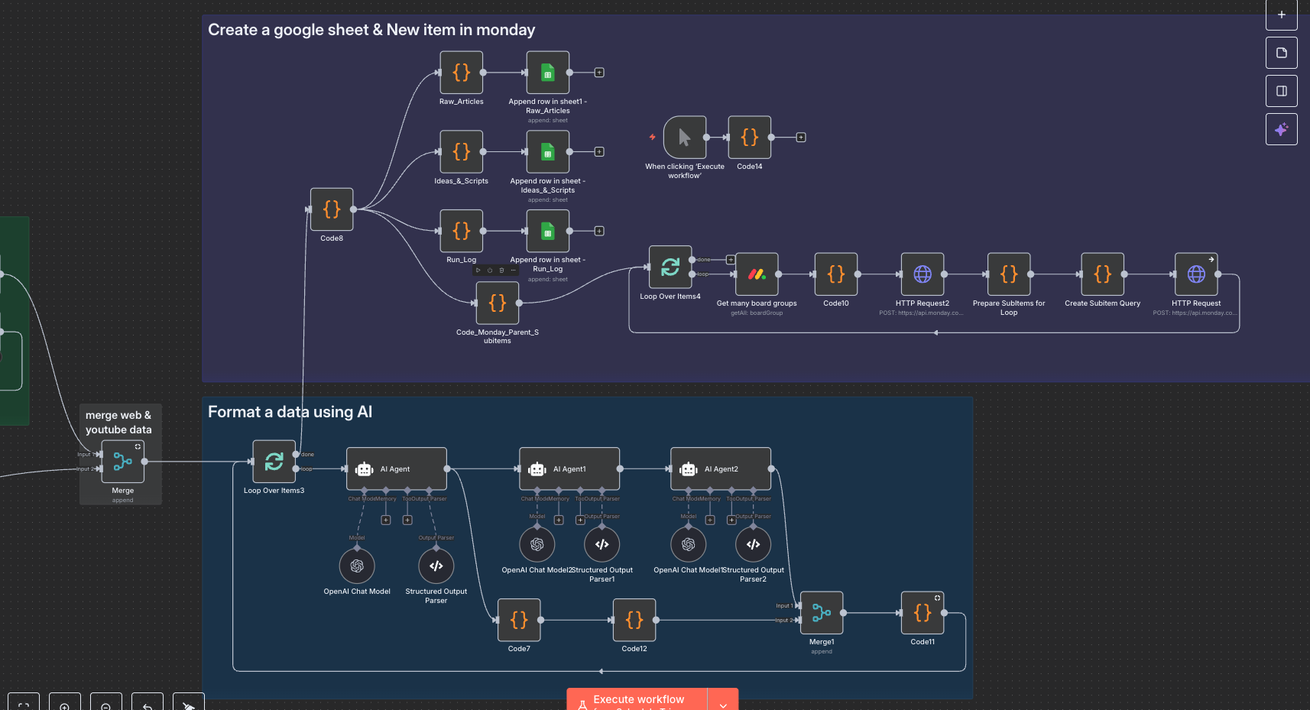
Task: Select 'Create a google sheet & New item in monday' note title
Action: (371, 30)
